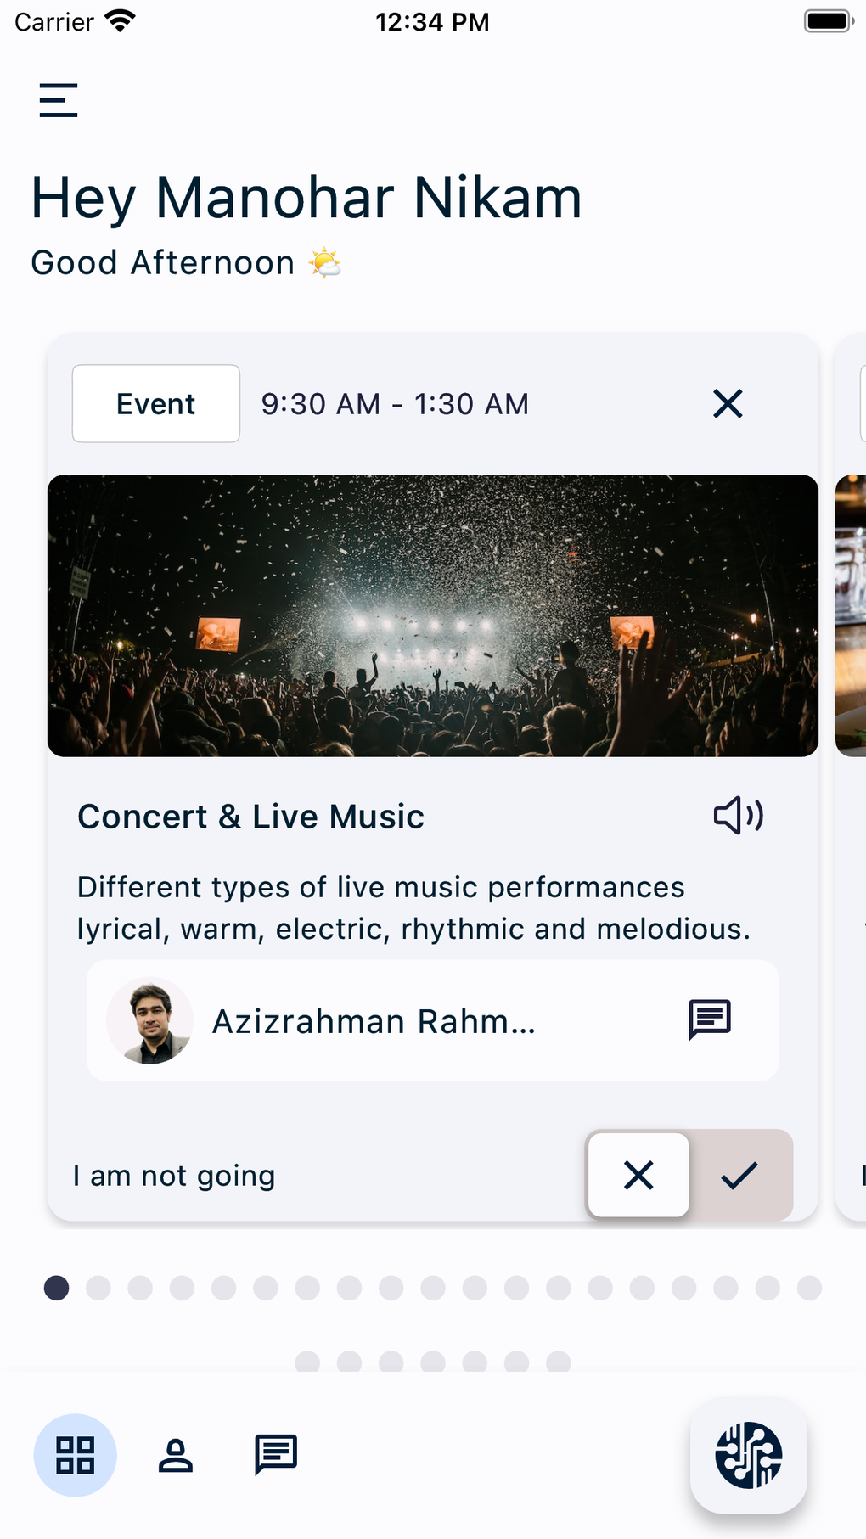The image size is (866, 1539).
Task: Select the not-going X option
Action: click(x=638, y=1175)
